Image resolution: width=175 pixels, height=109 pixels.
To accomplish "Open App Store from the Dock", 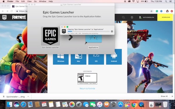I will (120, 105).
